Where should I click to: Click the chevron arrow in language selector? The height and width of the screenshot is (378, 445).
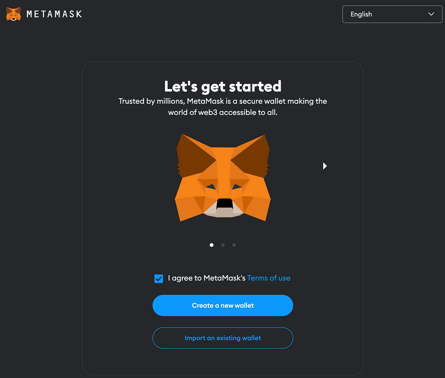[x=431, y=14]
